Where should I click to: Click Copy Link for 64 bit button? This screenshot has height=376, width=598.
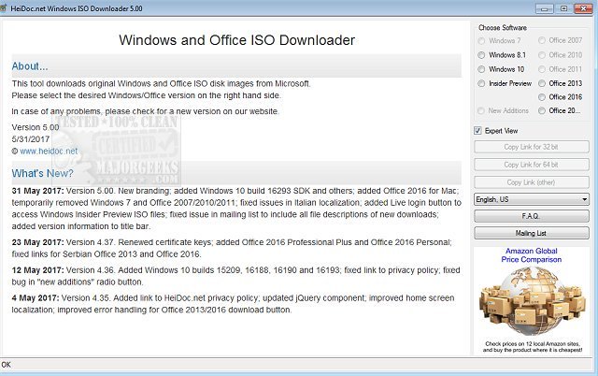click(x=532, y=165)
